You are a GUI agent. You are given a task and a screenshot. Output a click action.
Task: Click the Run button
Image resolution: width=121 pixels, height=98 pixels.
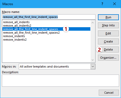coord(108,17)
